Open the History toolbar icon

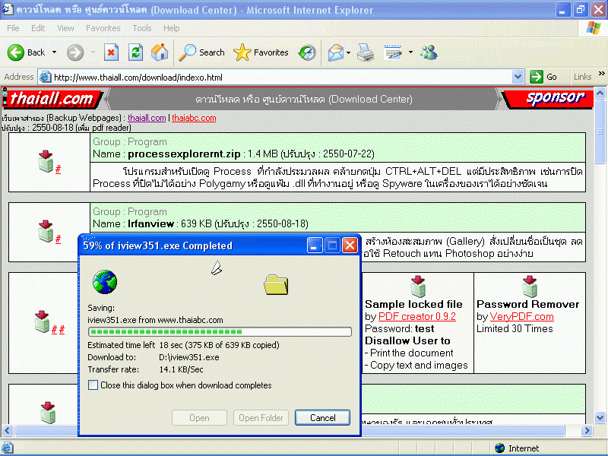[307, 52]
